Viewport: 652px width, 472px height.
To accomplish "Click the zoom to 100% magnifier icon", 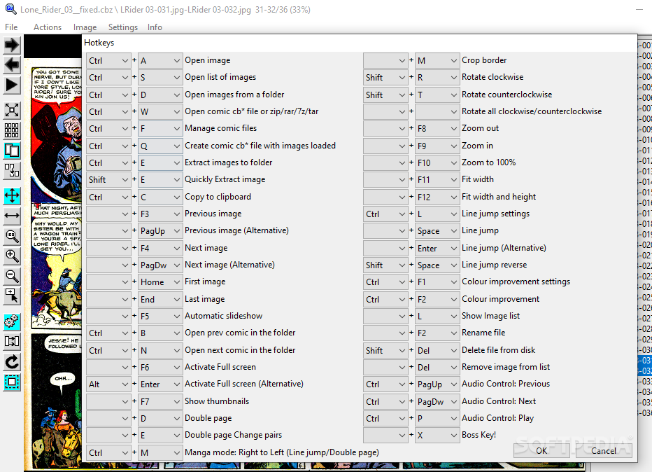I will pos(12,236).
